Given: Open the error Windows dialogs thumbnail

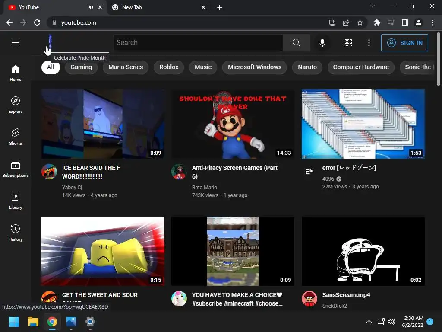Looking at the screenshot, I should point(363,124).
